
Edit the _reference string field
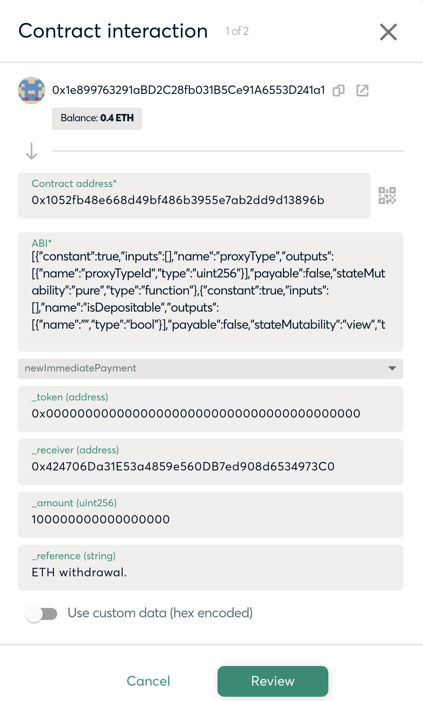tap(211, 572)
